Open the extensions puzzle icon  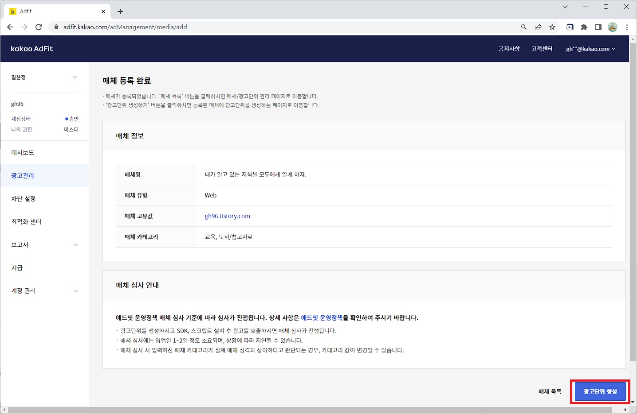tap(584, 27)
